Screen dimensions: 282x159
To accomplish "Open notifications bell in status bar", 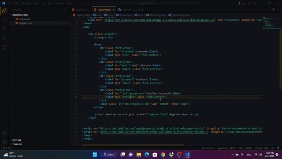I will point(278,148).
